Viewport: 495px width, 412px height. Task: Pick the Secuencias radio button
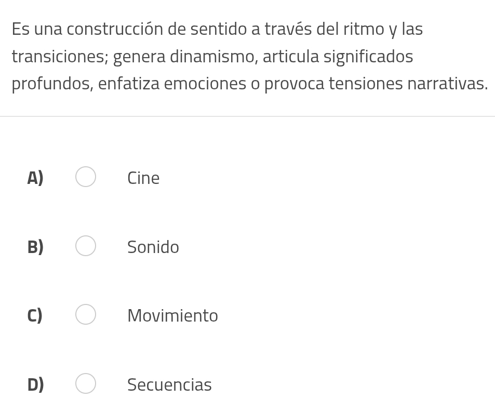(86, 383)
